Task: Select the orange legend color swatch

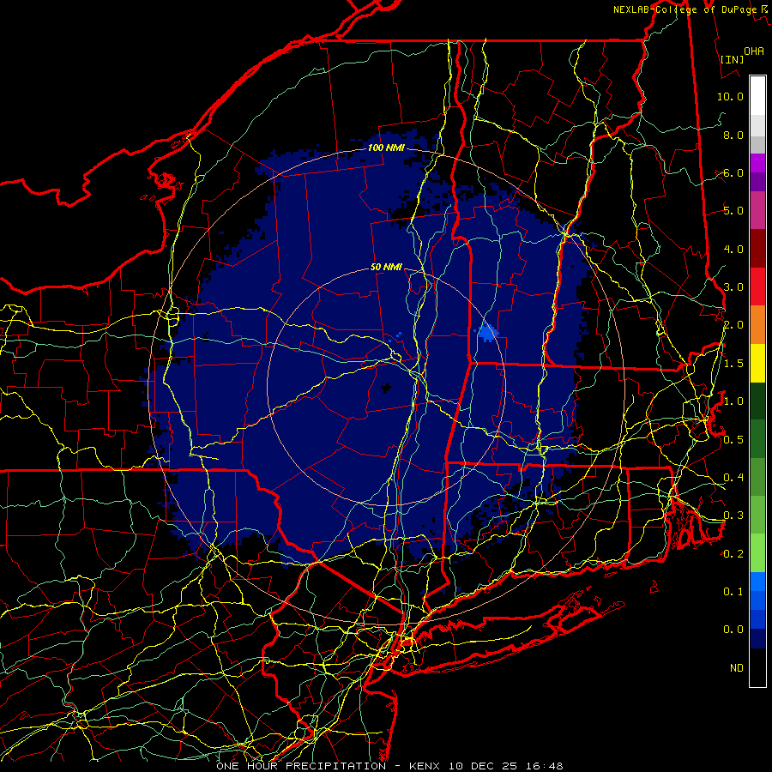Action: tap(757, 325)
